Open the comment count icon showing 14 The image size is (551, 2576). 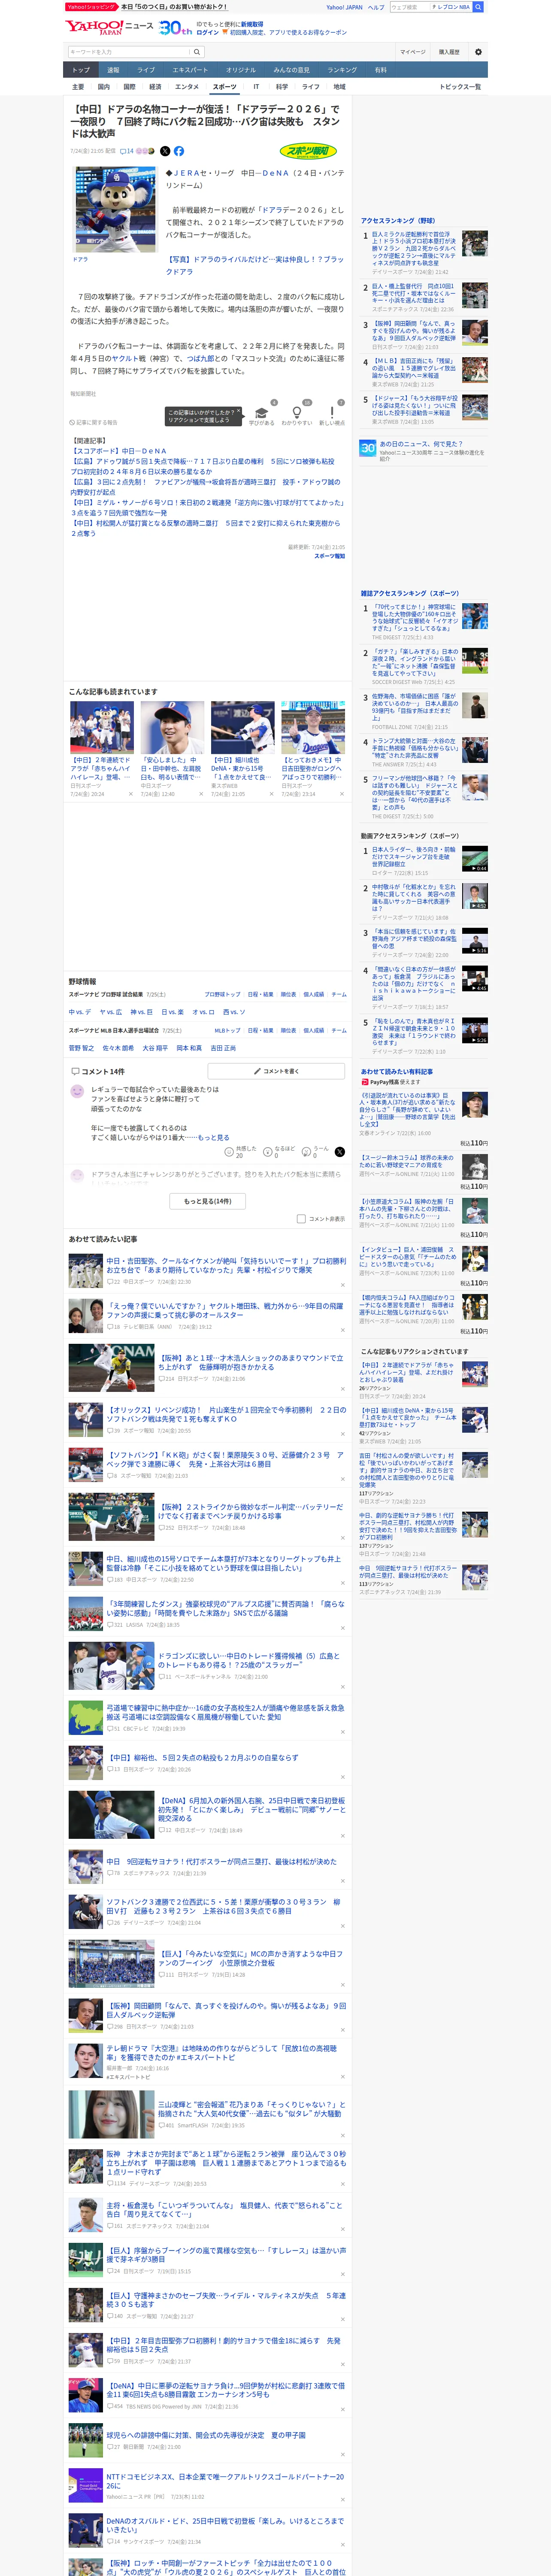[x=127, y=151]
